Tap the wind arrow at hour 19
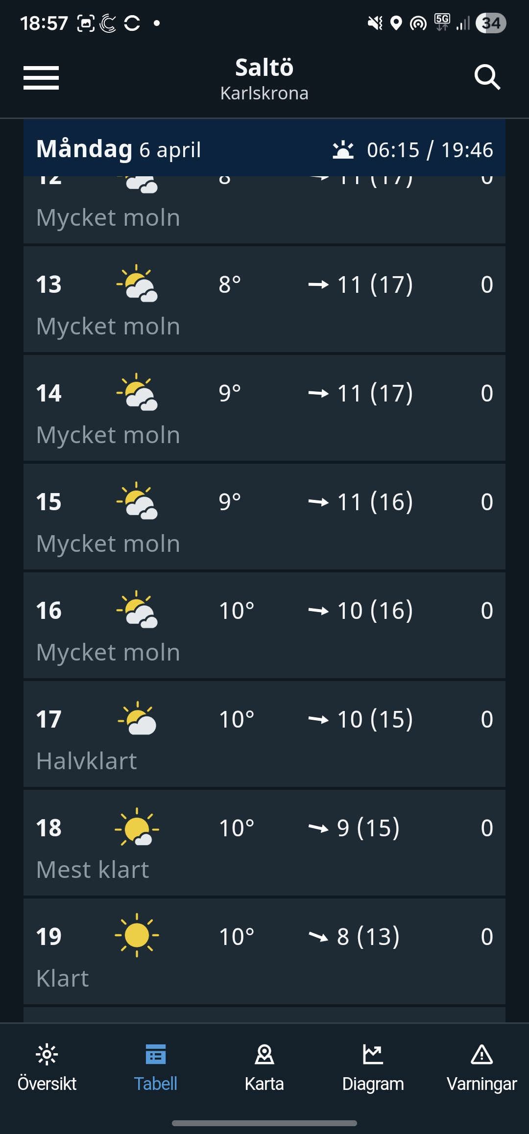Screen dimensions: 529x1134 click(x=318, y=937)
